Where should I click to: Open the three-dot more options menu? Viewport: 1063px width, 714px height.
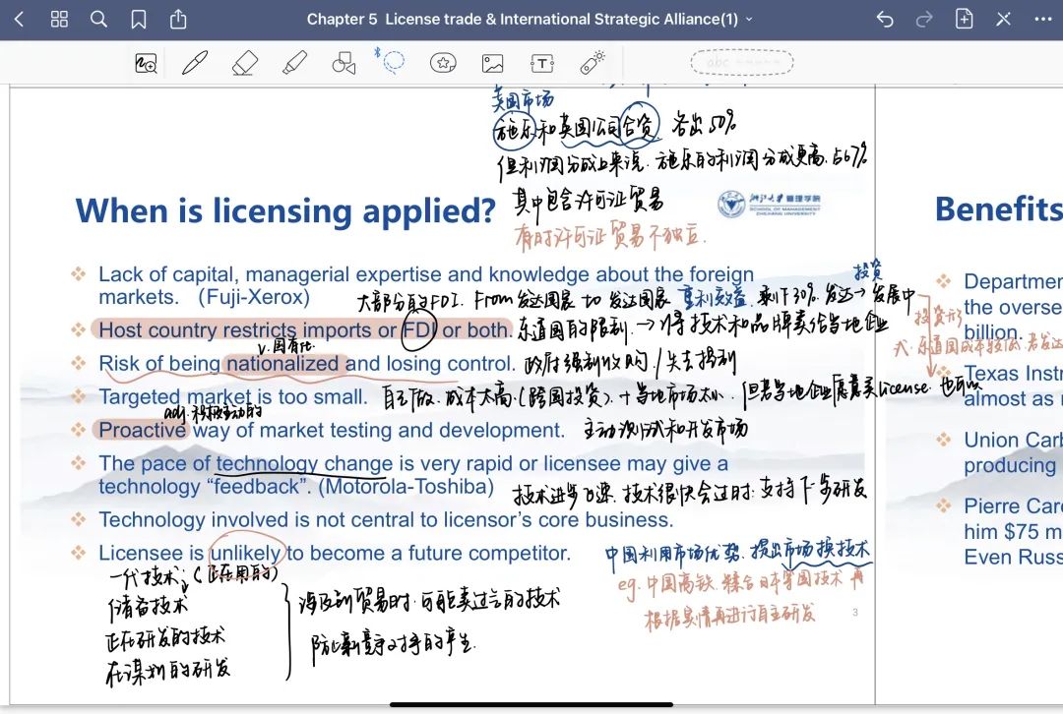[1041, 20]
